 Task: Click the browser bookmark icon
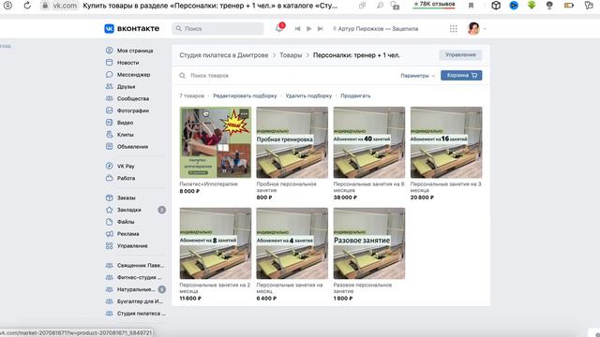pos(471,6)
